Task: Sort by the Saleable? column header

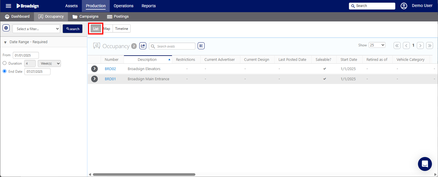Action: (323, 59)
